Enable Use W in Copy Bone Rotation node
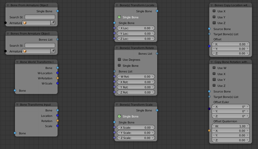This screenshot has width=258, height=149. pyautogui.click(x=214, y=68)
